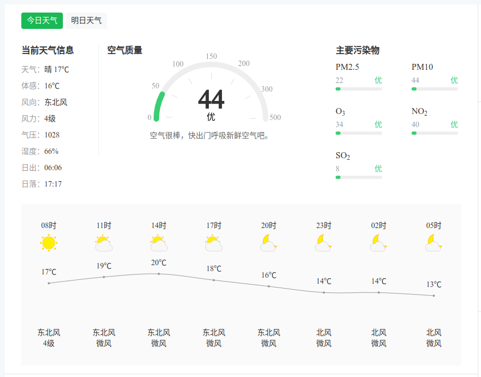
Task: Click the cloudy night icon at 05时
Action: pyautogui.click(x=433, y=243)
